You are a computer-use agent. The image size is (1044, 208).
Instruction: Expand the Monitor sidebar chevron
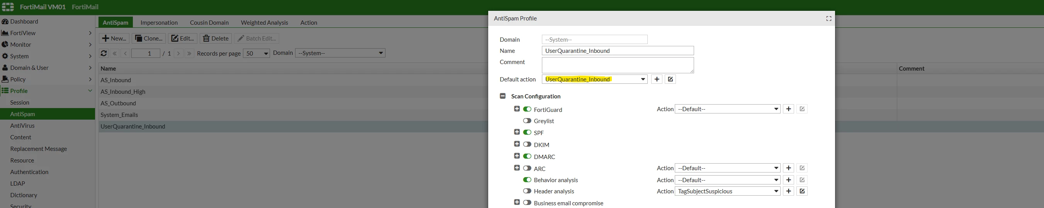[x=90, y=44]
